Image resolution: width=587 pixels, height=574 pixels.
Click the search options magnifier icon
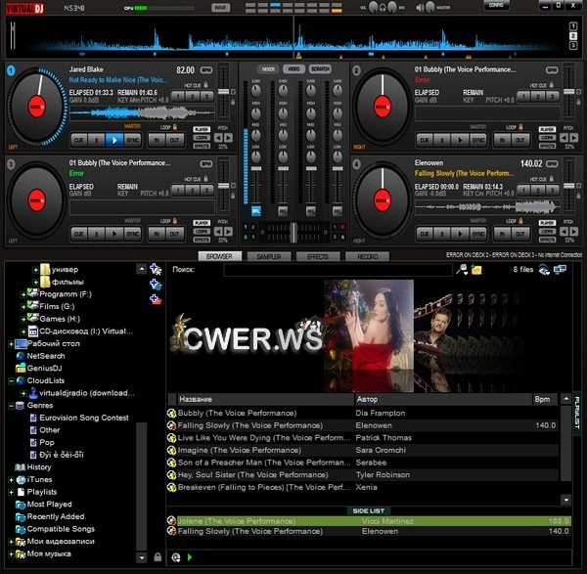coord(462,269)
